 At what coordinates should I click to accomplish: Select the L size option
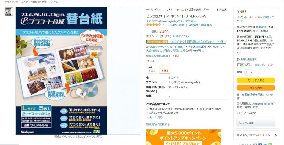tap(165, 69)
